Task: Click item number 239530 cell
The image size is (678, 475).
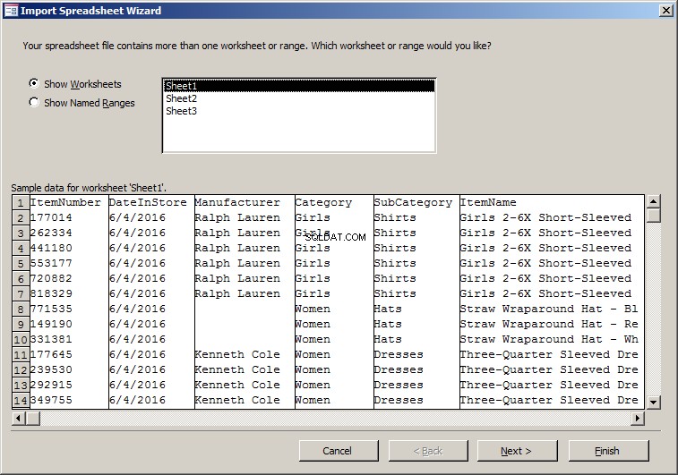Action: pyautogui.click(x=68, y=369)
